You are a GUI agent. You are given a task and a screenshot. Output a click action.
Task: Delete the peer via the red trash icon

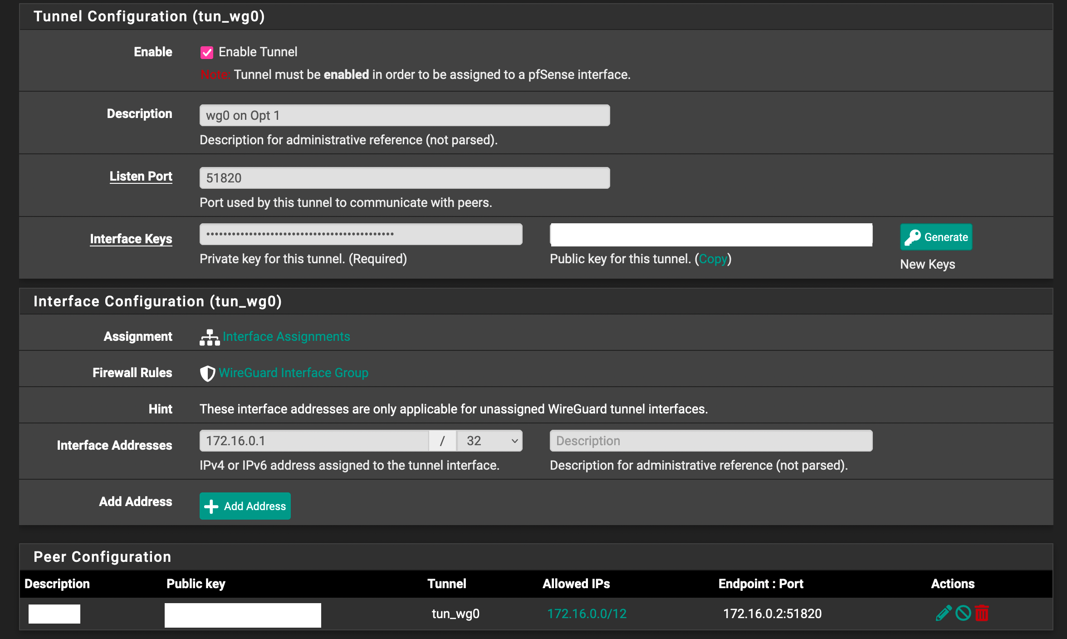tap(982, 613)
